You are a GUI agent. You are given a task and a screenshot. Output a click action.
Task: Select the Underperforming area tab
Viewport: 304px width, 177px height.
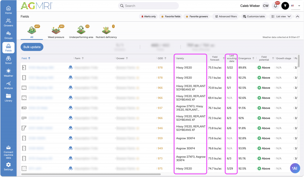point(81,32)
